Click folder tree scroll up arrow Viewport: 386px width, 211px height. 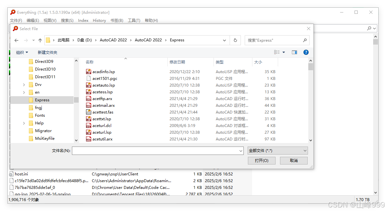tap(76, 61)
